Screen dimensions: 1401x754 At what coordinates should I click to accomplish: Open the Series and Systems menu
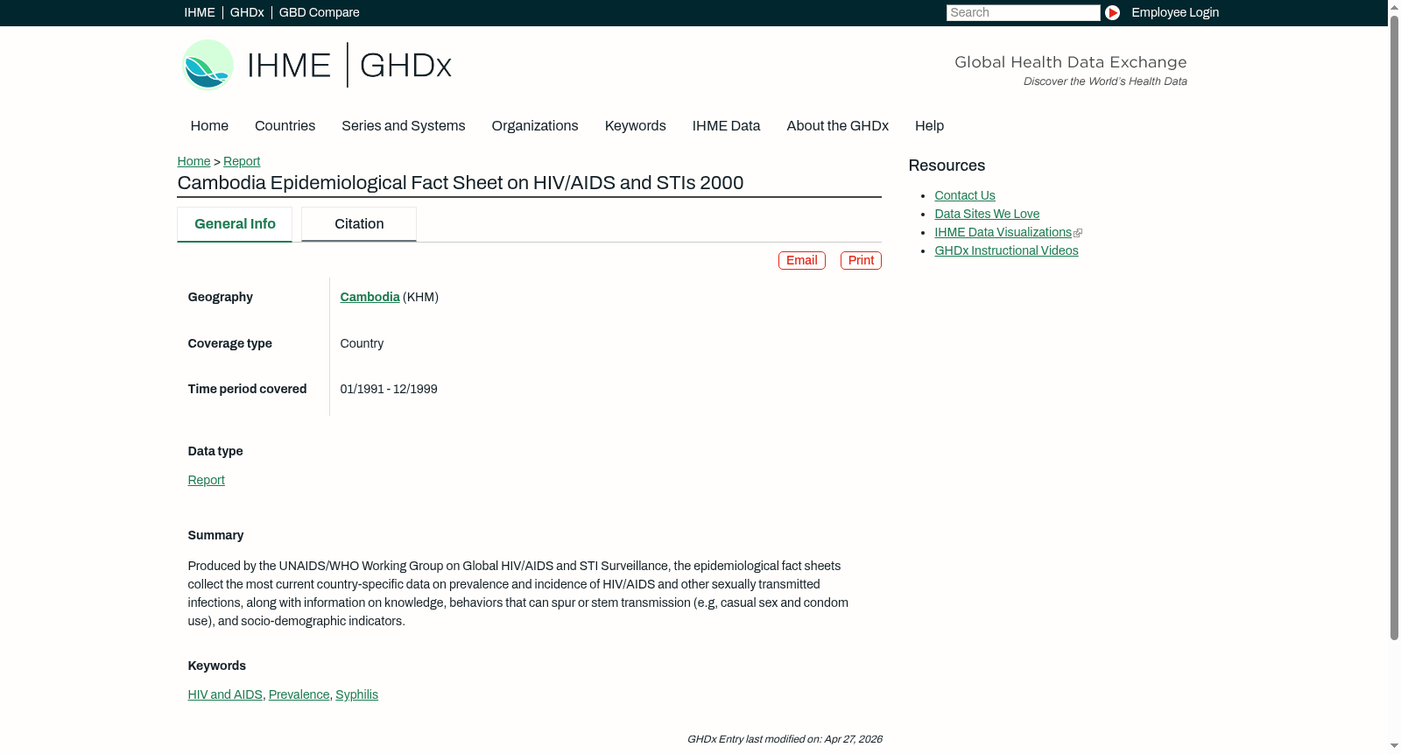[404, 126]
